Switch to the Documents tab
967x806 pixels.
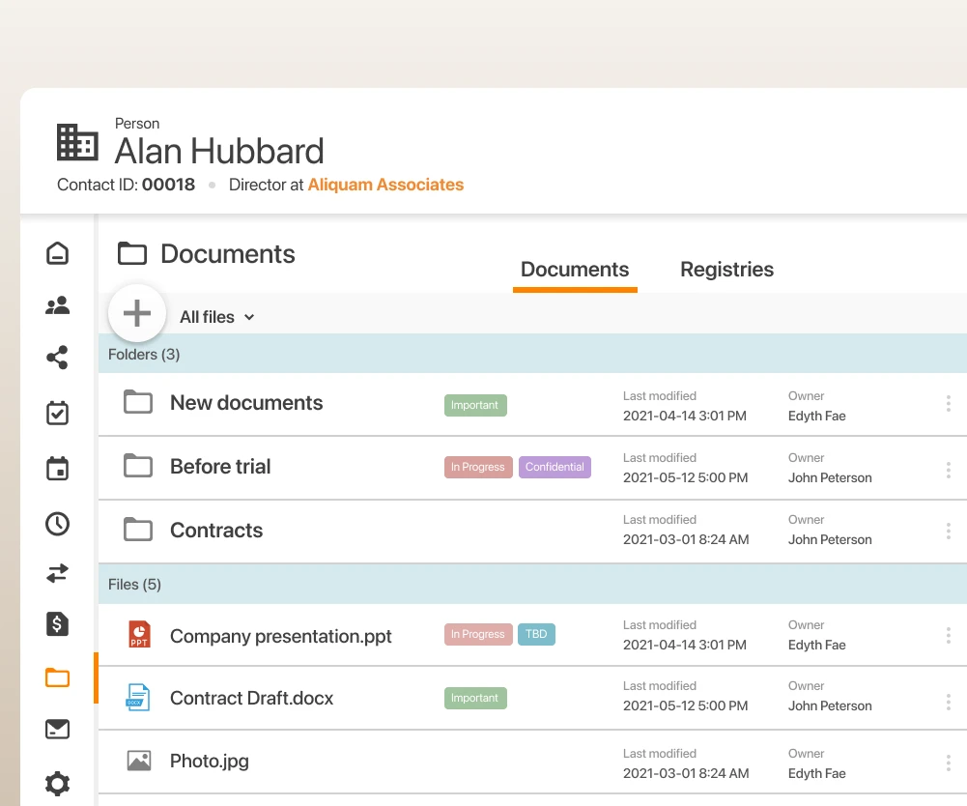(x=575, y=270)
